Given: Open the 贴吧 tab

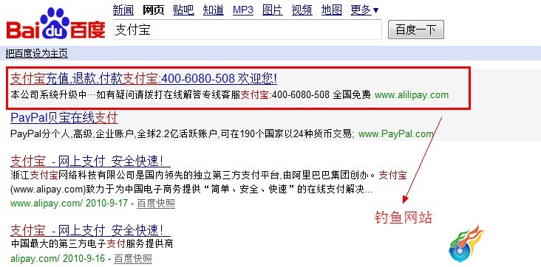Looking at the screenshot, I should tap(183, 10).
